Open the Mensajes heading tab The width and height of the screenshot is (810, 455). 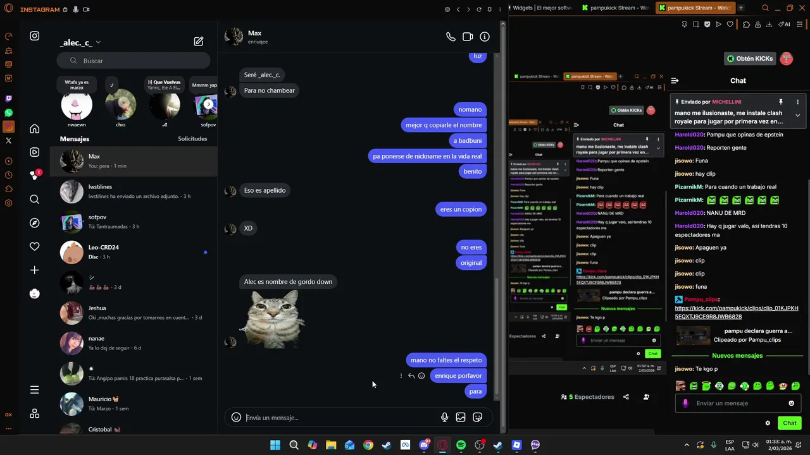[75, 139]
